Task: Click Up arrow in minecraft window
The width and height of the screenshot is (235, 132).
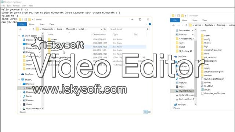Action: 186,25
